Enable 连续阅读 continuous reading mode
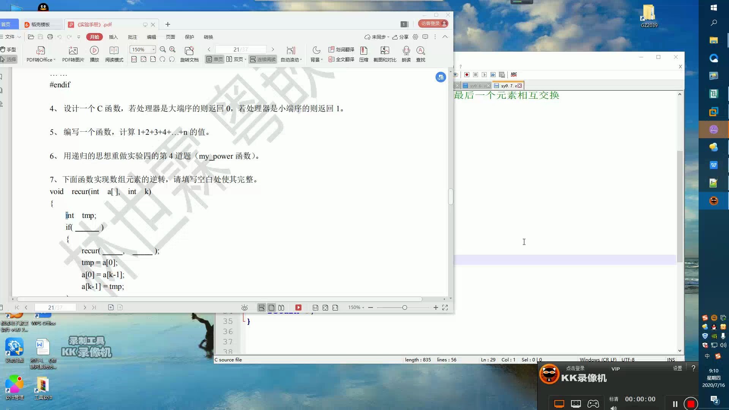 click(262, 60)
